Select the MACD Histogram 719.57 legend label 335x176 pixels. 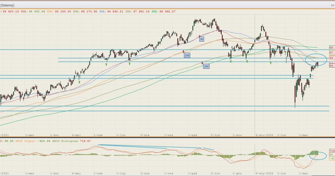point(75,141)
